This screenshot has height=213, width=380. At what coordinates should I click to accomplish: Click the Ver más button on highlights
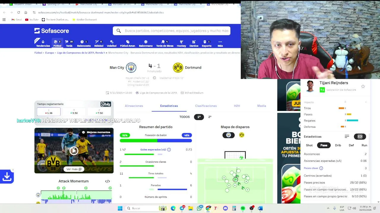pyautogui.click(x=74, y=169)
